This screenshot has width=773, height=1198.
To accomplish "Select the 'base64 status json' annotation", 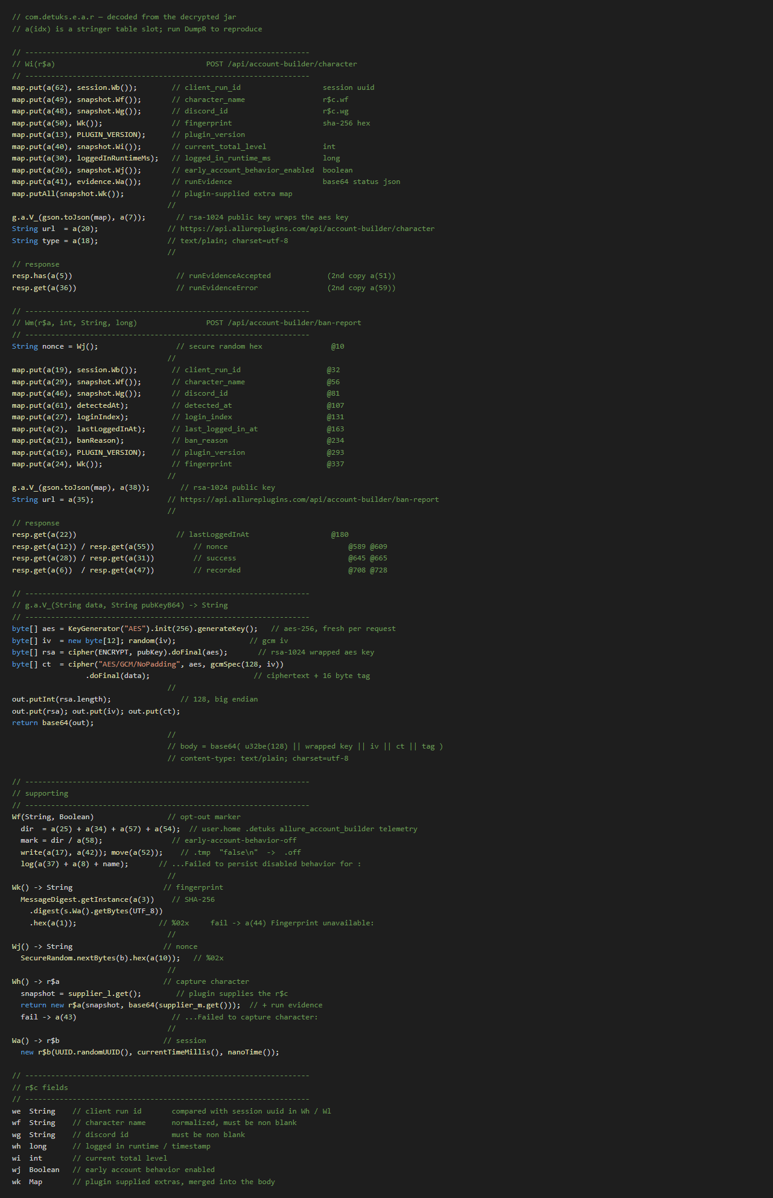I will coord(361,182).
